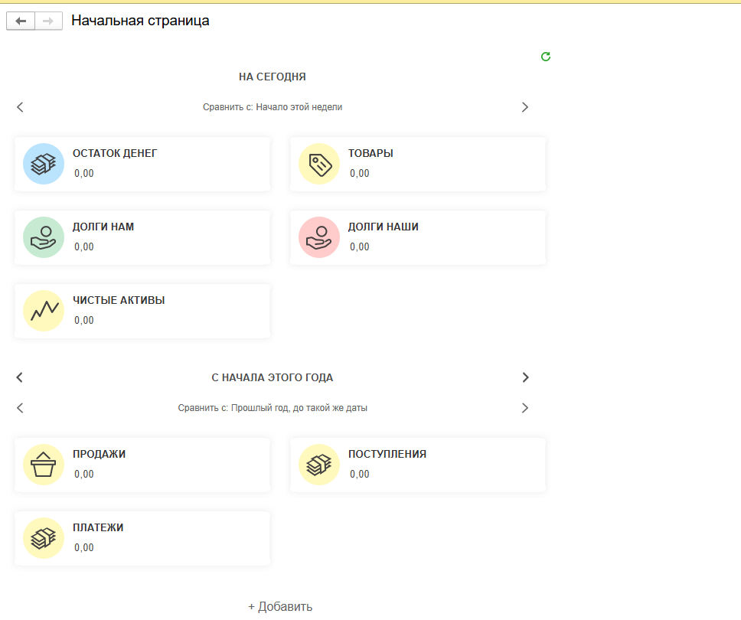
Task: Click the Поступления money icon
Action: (x=319, y=465)
